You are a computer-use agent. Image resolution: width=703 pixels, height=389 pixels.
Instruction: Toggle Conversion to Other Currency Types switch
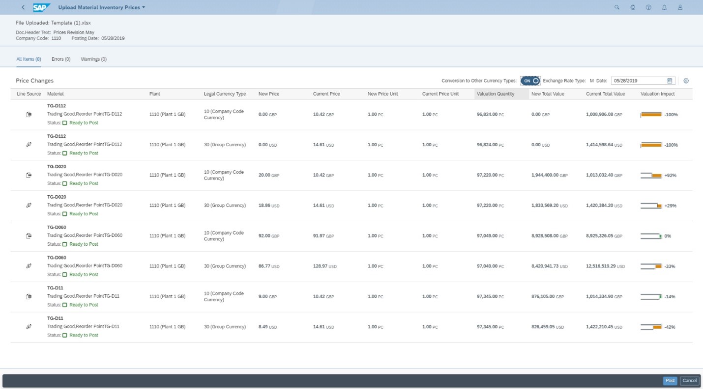[530, 81]
